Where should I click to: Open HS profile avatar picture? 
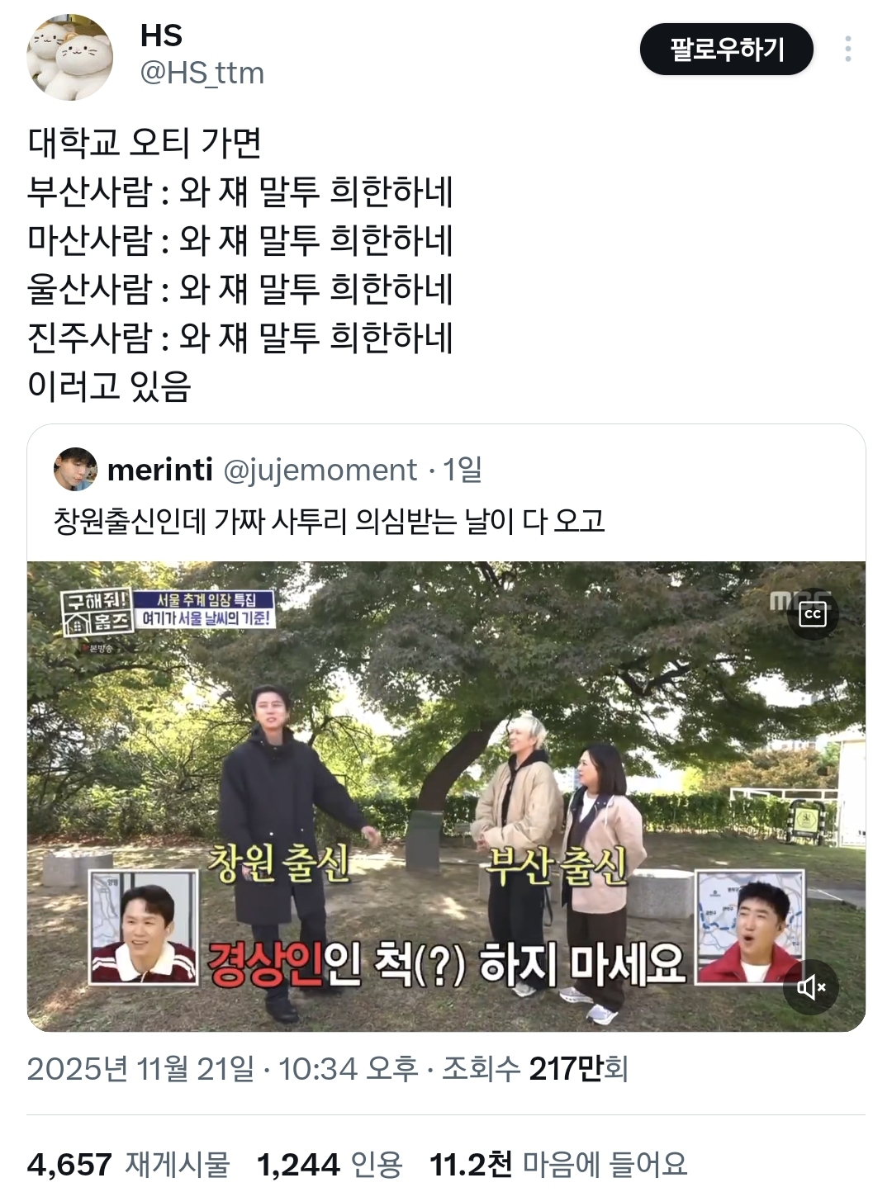click(x=69, y=58)
